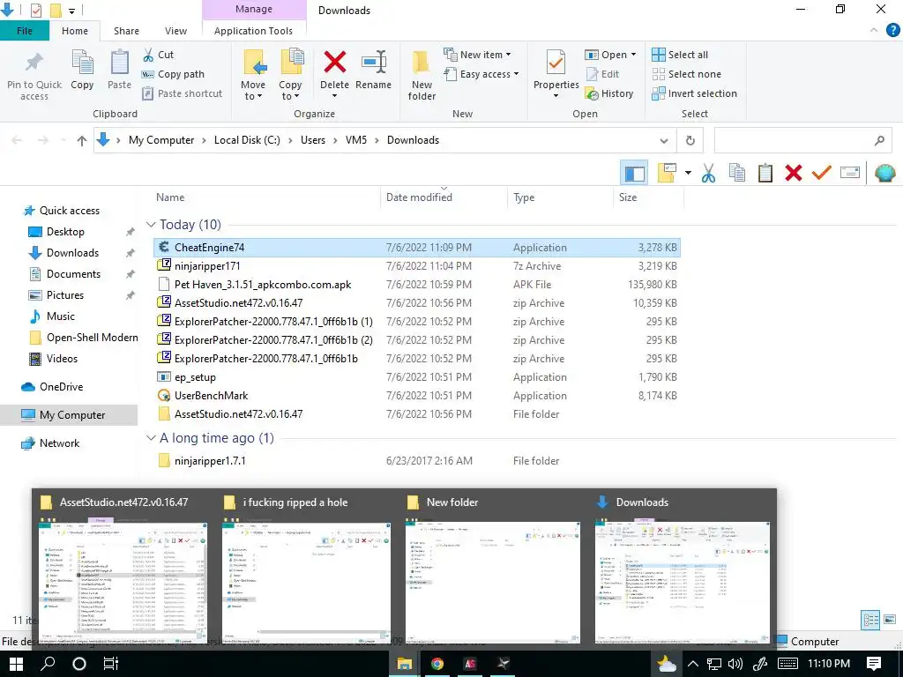Screen dimensions: 903x677
Task: Collapse the Today (10) group
Action: 151,225
